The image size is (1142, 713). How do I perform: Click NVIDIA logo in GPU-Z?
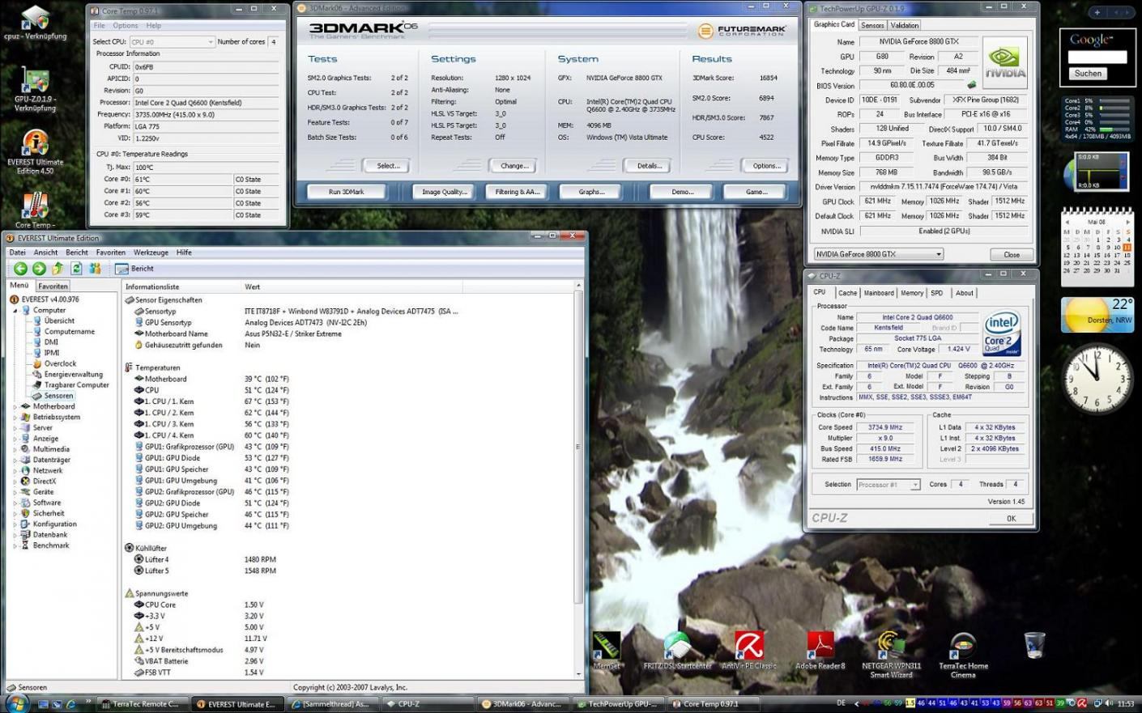[1005, 63]
